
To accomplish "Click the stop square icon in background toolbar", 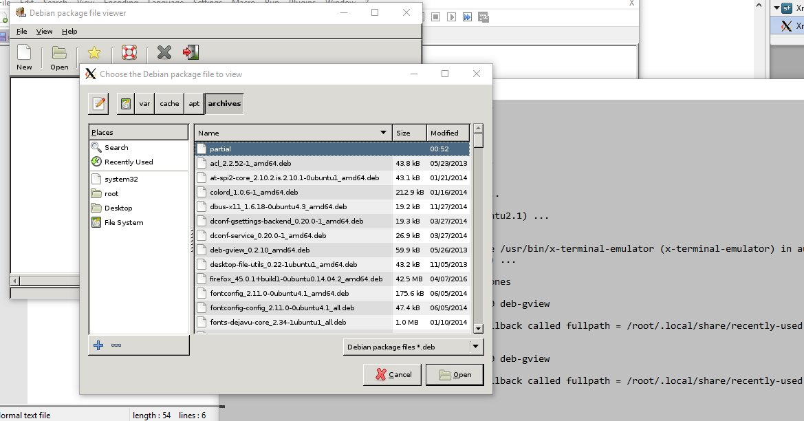I will pyautogui.click(x=435, y=17).
